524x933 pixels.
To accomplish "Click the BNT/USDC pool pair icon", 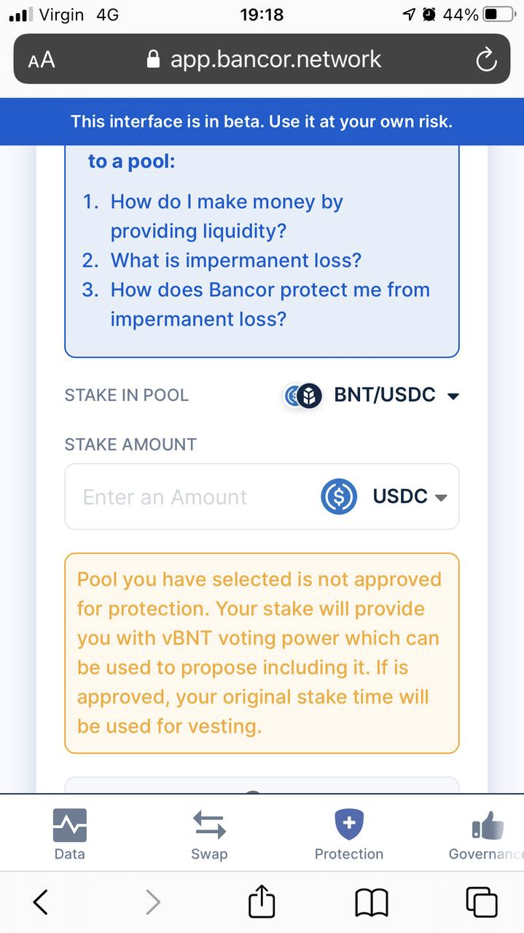I will (301, 395).
